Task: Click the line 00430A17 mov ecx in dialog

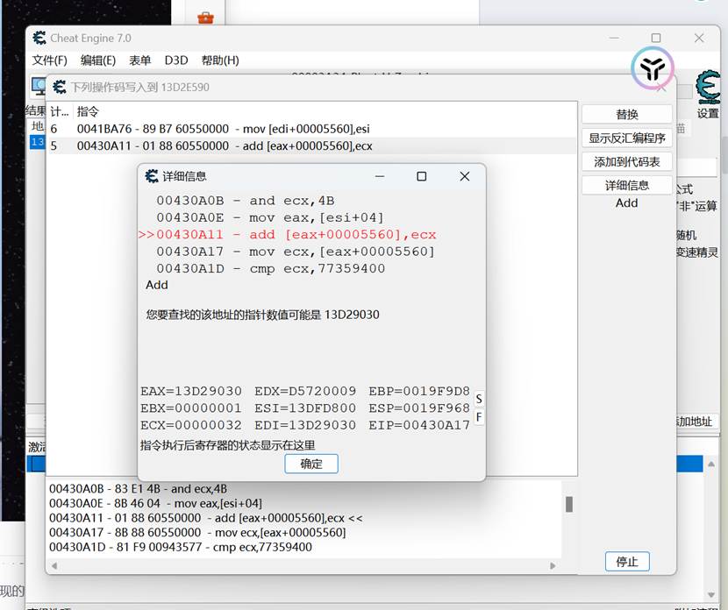Action: coord(296,252)
